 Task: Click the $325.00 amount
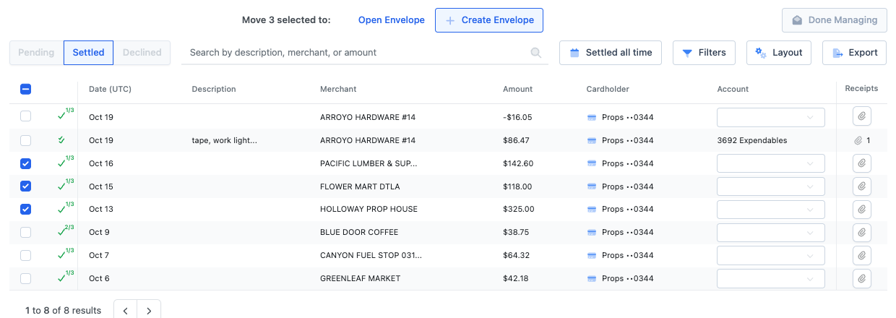click(519, 210)
